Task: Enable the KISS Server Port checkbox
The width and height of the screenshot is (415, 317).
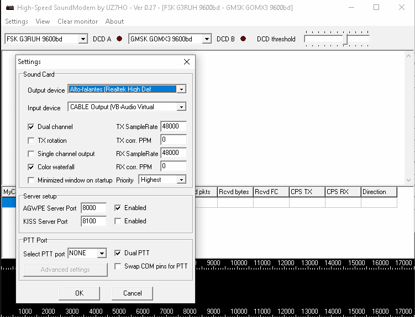Action: (x=118, y=221)
